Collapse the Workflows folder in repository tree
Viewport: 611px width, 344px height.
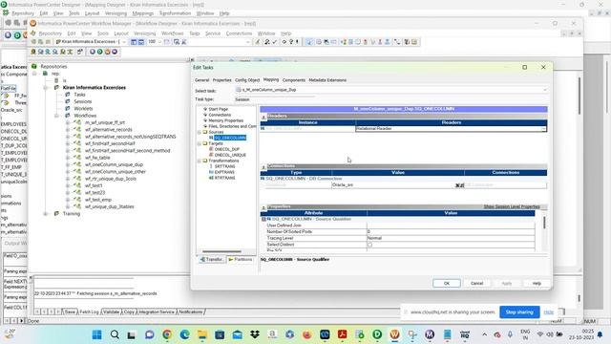click(x=56, y=116)
